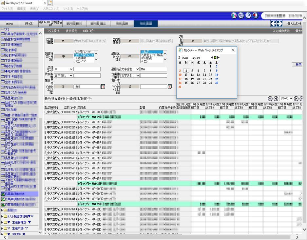Open the 1ページ page selector dropdown
Screen dimensions: 307x240
[286, 99]
